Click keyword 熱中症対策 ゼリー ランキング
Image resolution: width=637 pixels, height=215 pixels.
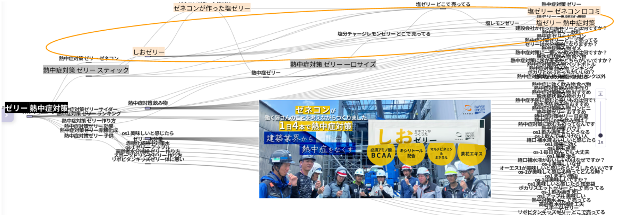coord(89,114)
